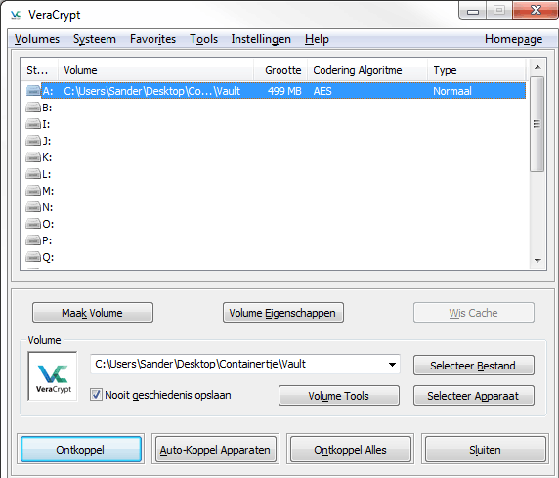
Task: Select the drive icon for Q:
Action: 33,257
